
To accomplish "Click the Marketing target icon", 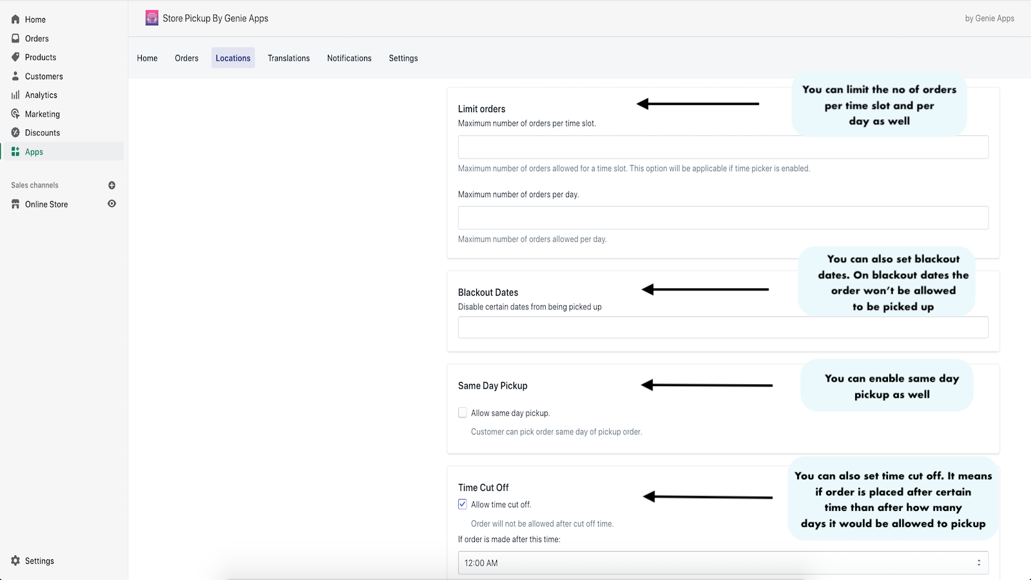I will coord(15,114).
